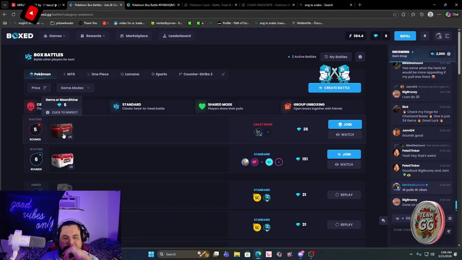Click the Standard mode VS icon
The height and width of the screenshot is (260, 462).
(x=116, y=106)
